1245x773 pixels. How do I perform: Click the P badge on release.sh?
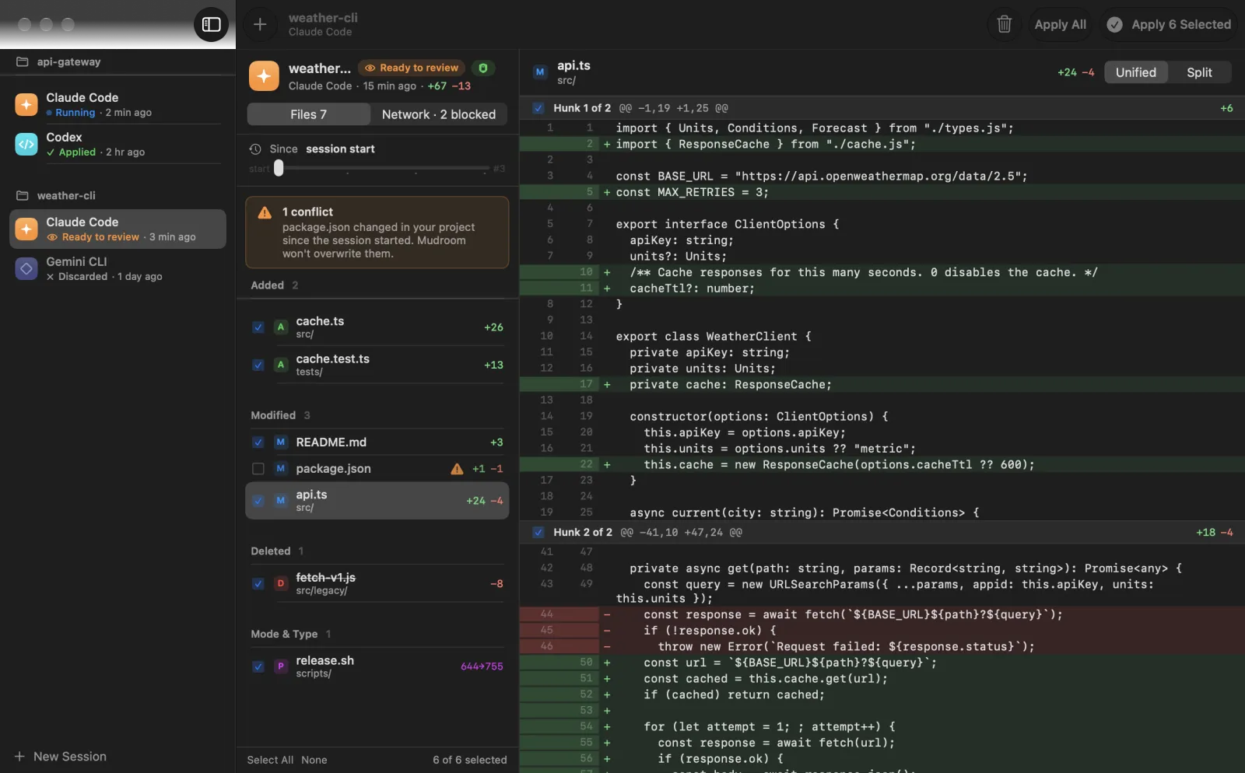pos(281,666)
